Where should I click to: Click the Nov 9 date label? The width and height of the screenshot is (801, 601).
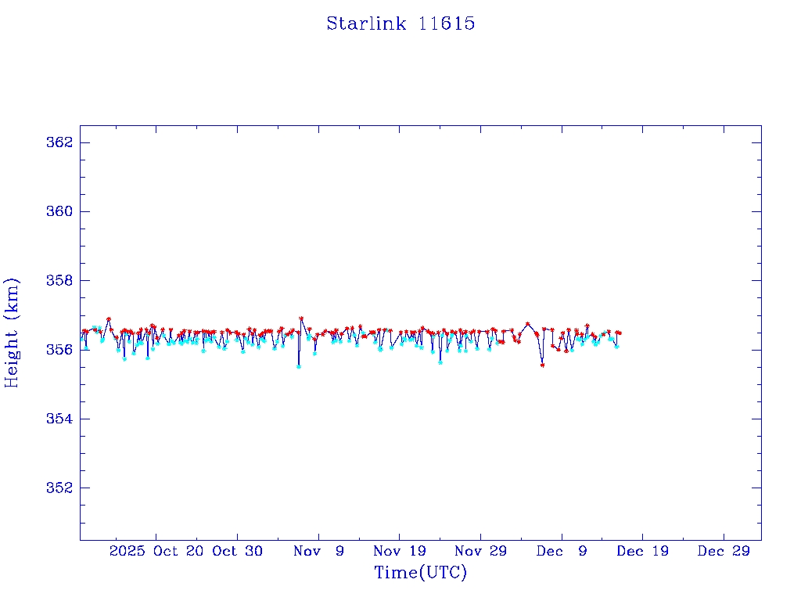[318, 551]
